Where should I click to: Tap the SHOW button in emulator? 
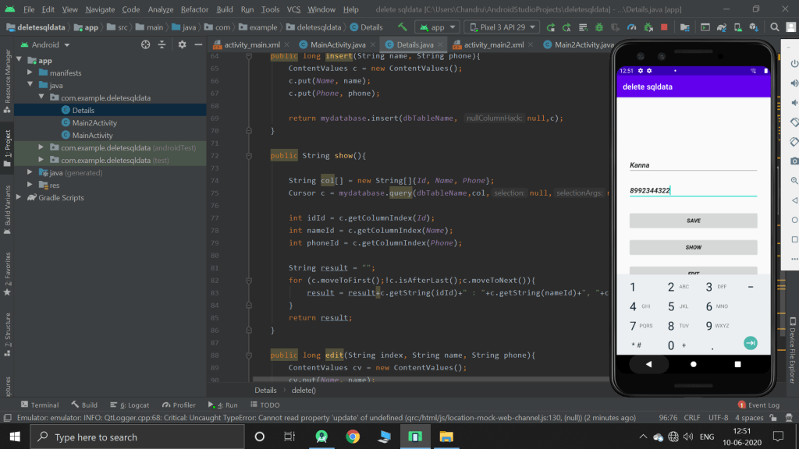click(x=693, y=247)
